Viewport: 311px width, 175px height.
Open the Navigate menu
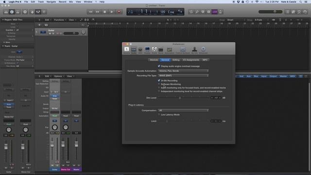click(51, 2)
